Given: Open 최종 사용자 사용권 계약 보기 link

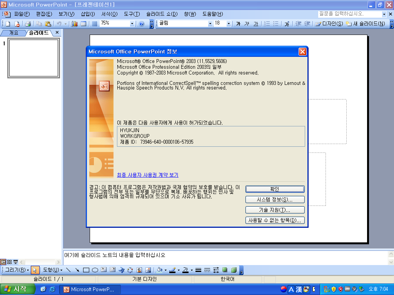Looking at the screenshot, I should [147, 175].
